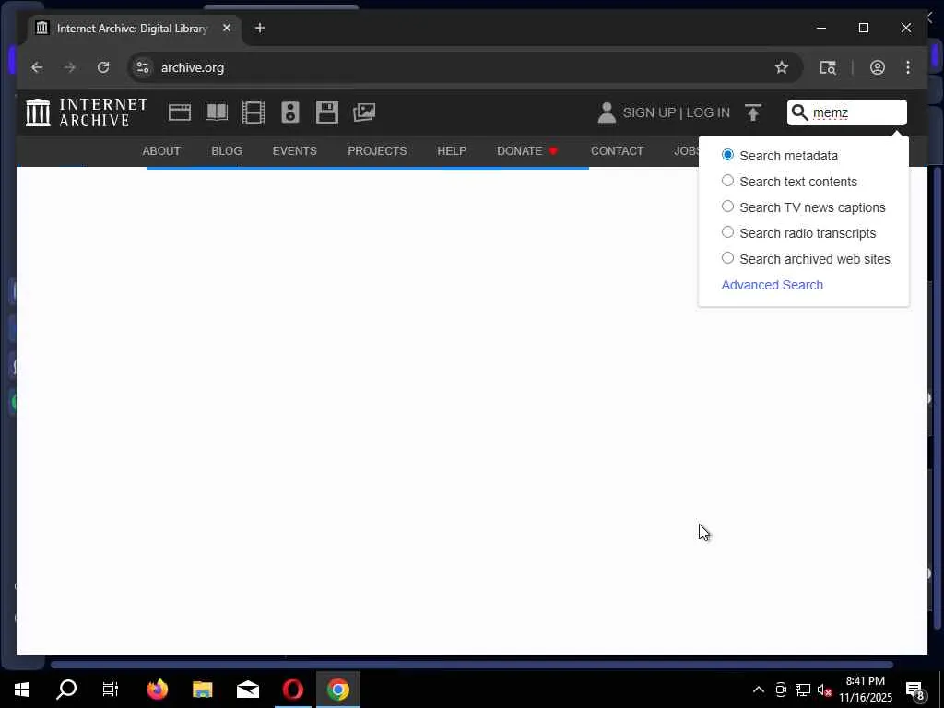Open the BLOG menu item

[x=227, y=150]
